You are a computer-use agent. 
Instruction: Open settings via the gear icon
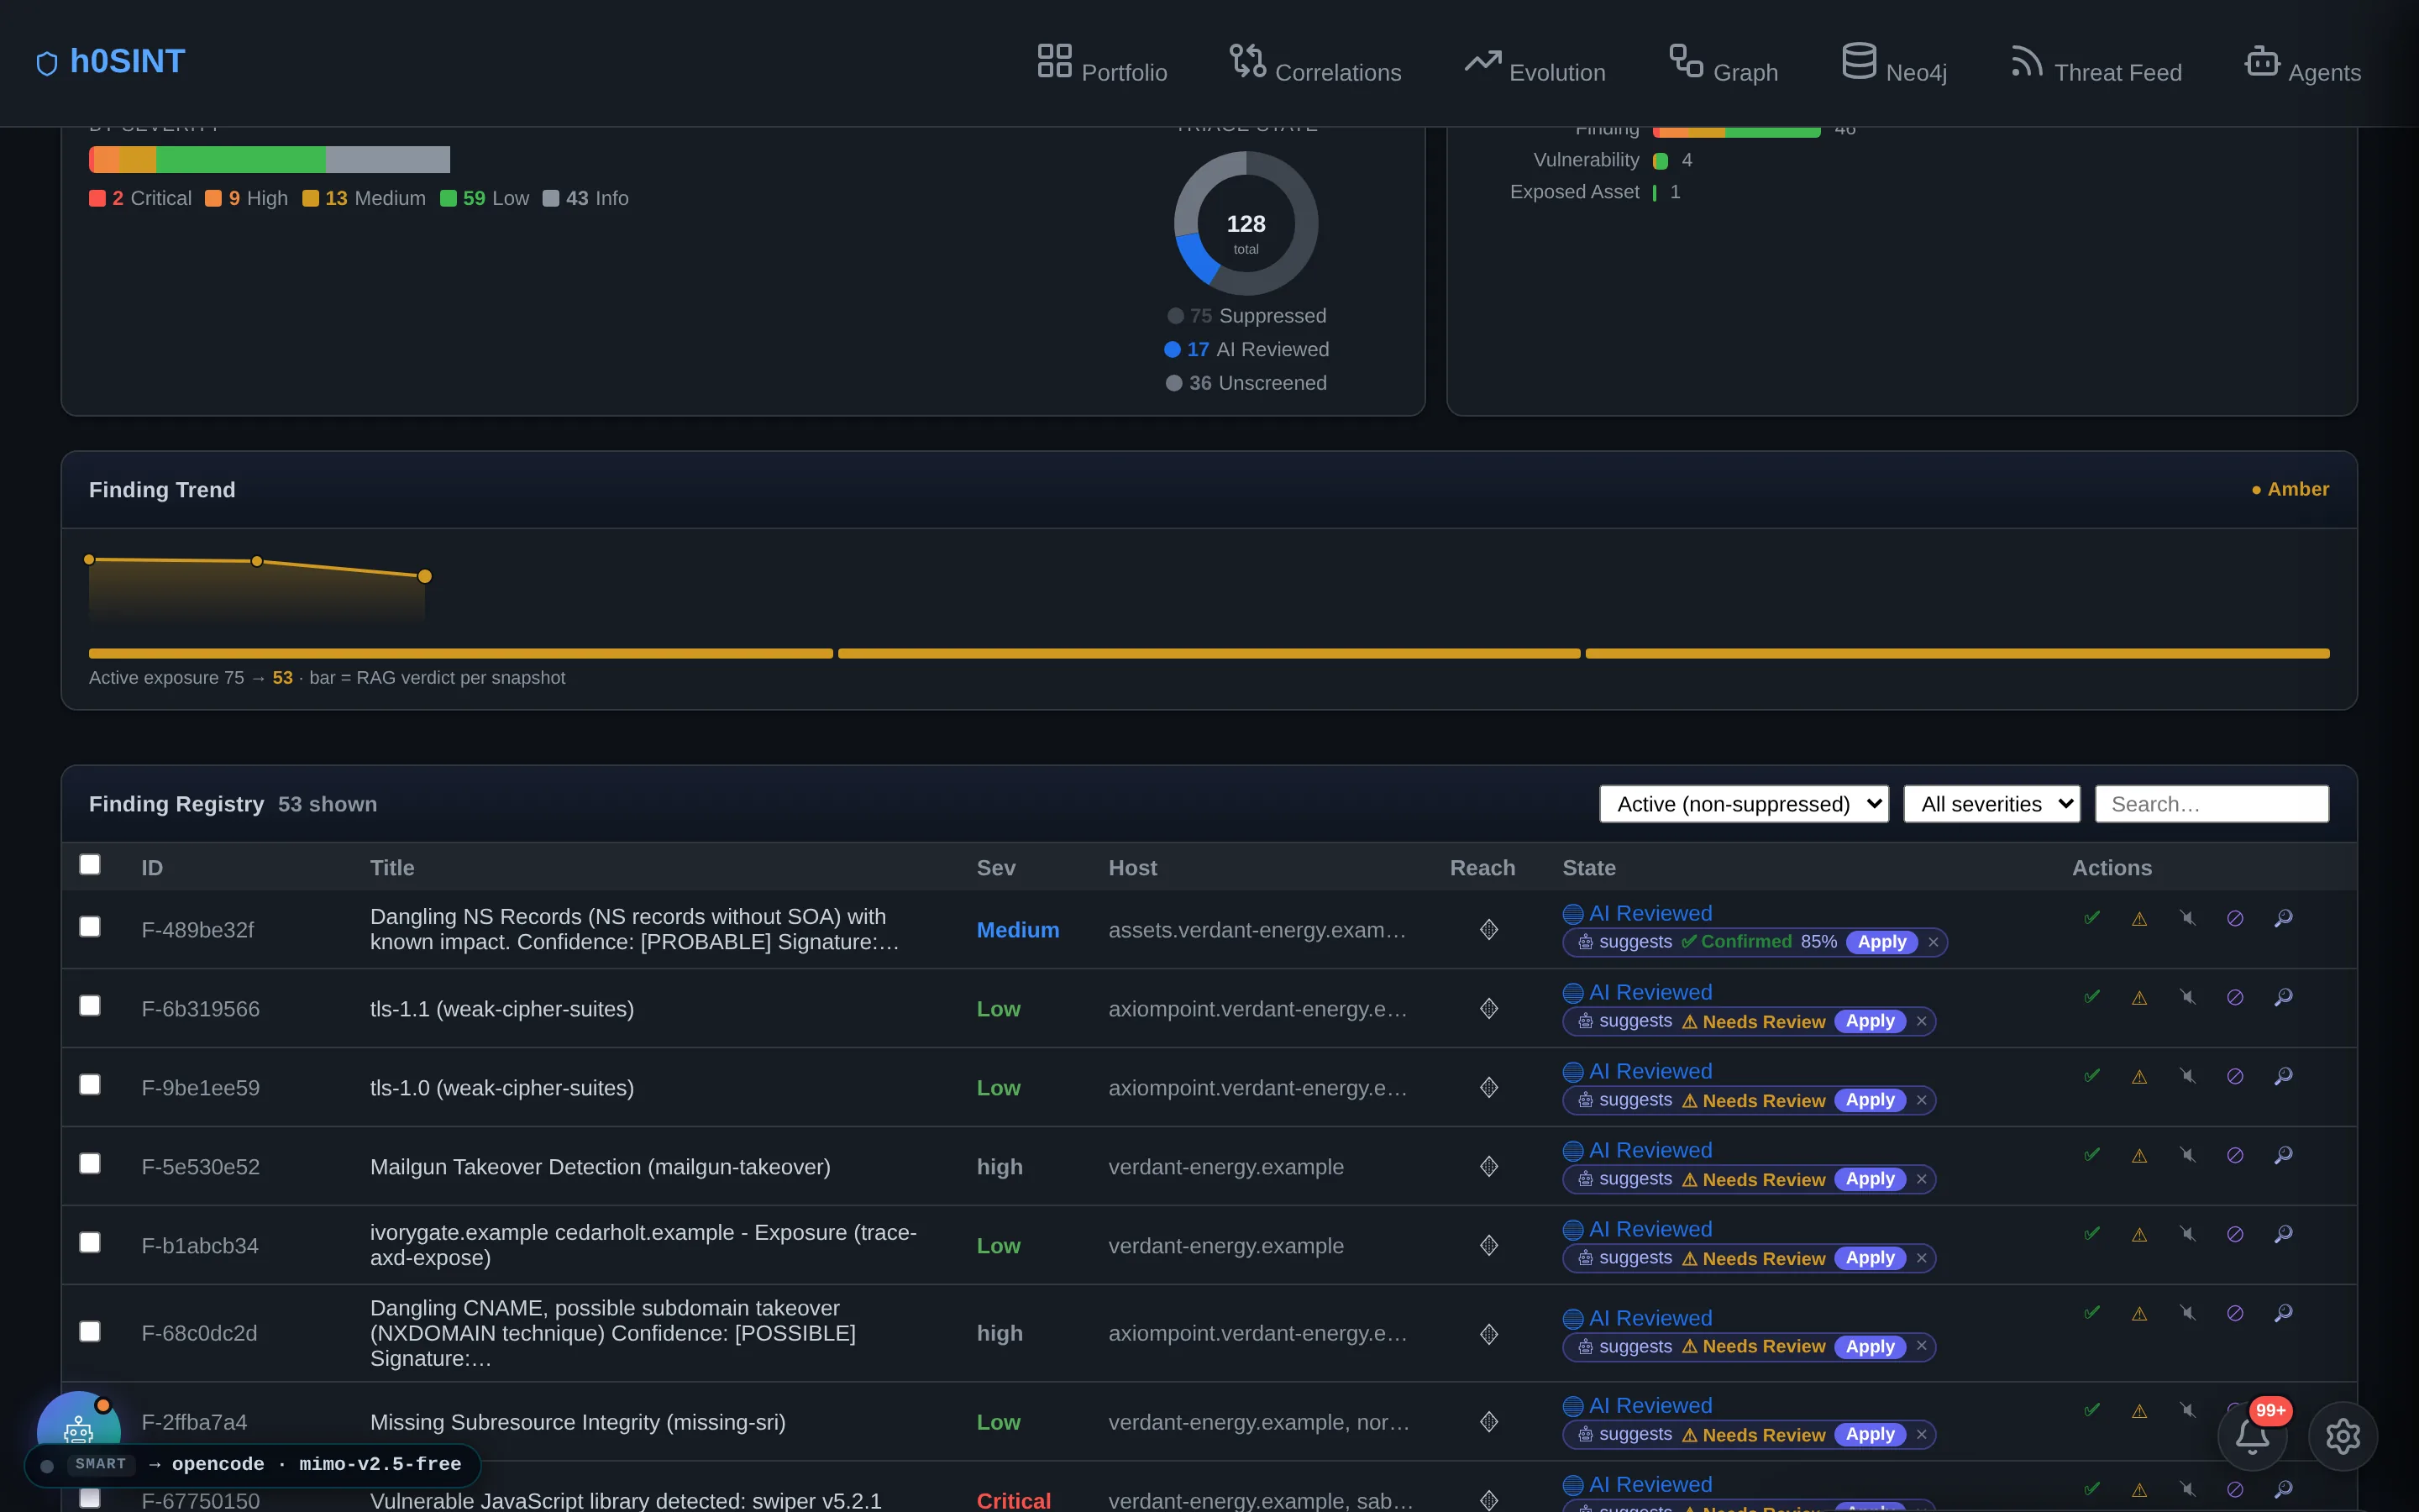2343,1436
